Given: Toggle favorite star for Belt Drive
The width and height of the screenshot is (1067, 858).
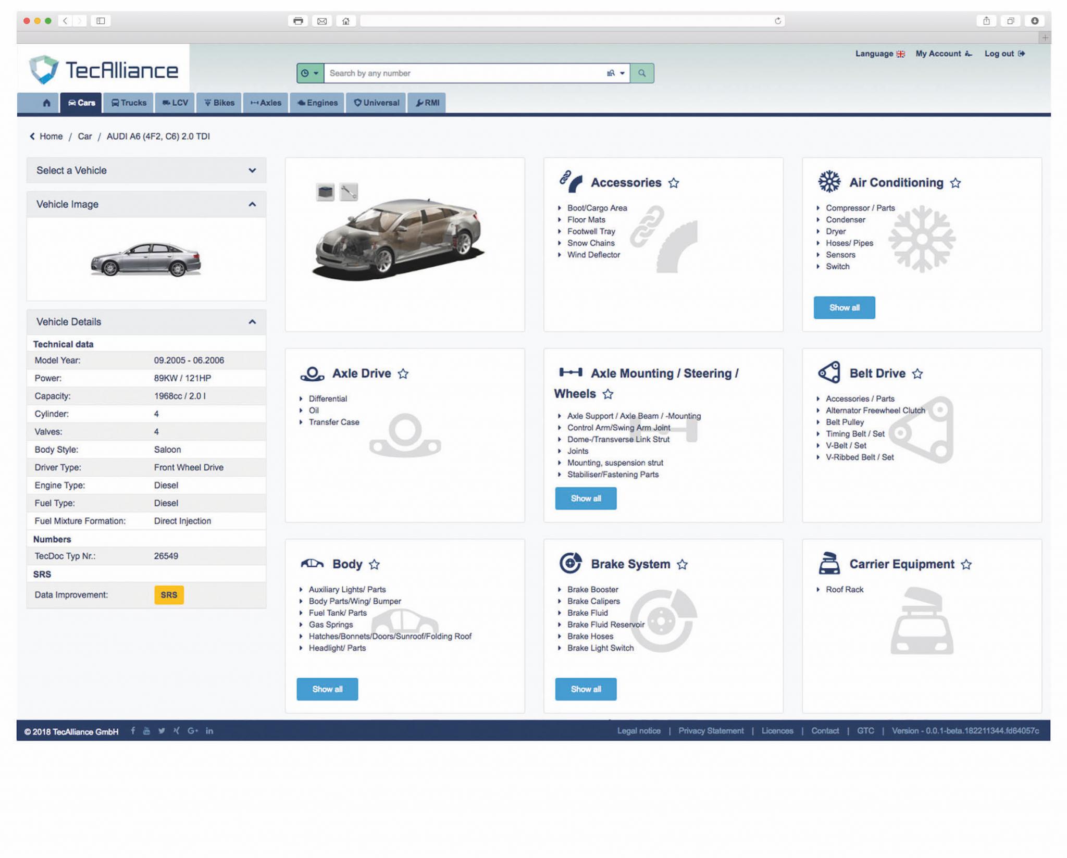Looking at the screenshot, I should coord(917,374).
